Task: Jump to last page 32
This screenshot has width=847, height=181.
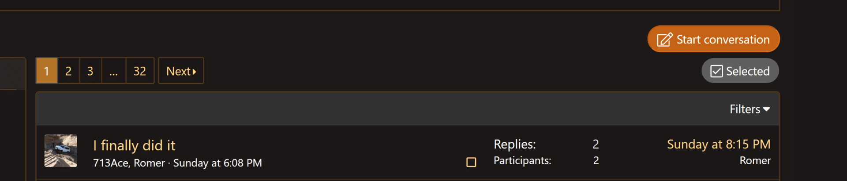Action: point(140,71)
